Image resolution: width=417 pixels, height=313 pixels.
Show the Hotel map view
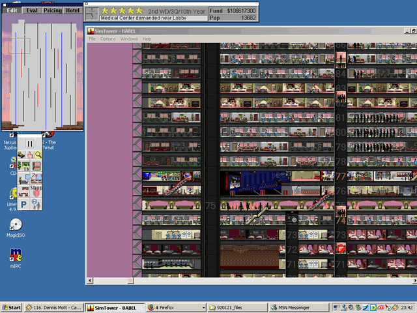(x=73, y=10)
